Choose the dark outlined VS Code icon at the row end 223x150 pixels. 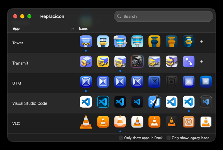click(x=206, y=102)
